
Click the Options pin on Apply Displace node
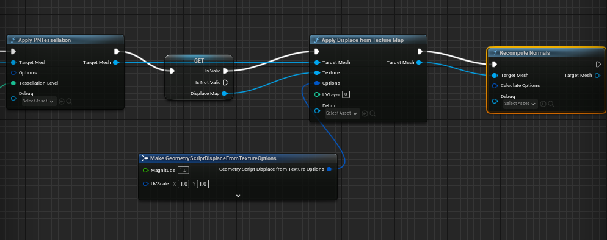(x=317, y=83)
